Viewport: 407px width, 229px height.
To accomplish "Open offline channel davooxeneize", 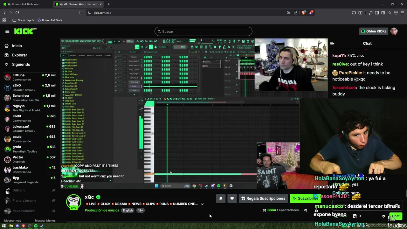I will tap(30, 211).
